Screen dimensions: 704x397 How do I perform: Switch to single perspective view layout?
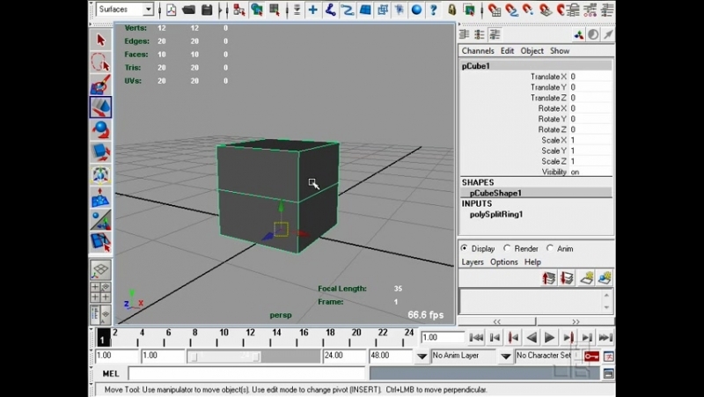click(x=100, y=269)
